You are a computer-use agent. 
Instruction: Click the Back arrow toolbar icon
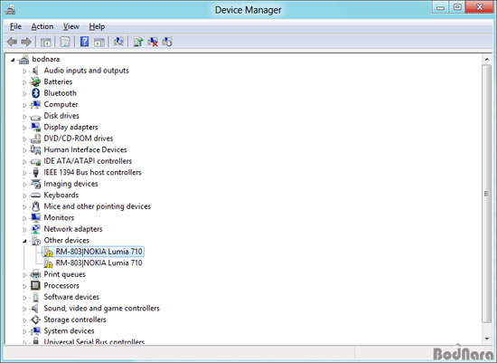[x=12, y=42]
